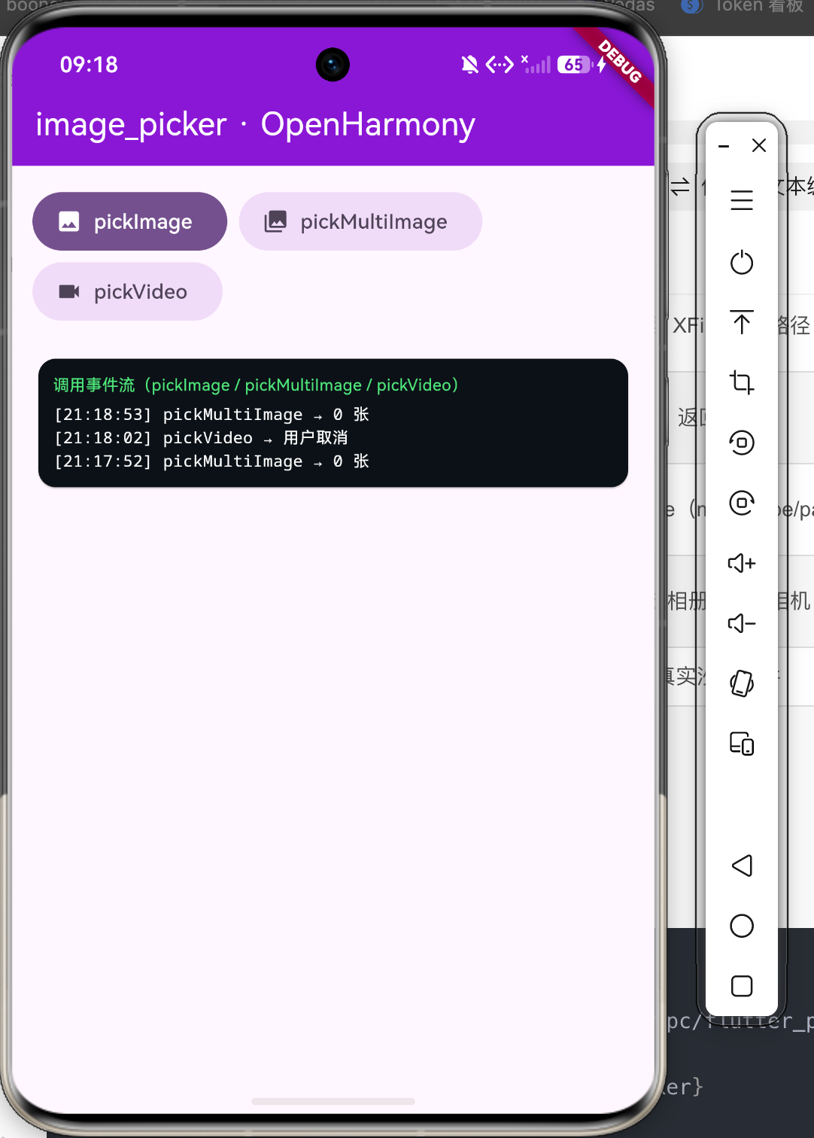Click the [21:17:52] pickMultiImage log line

(211, 461)
